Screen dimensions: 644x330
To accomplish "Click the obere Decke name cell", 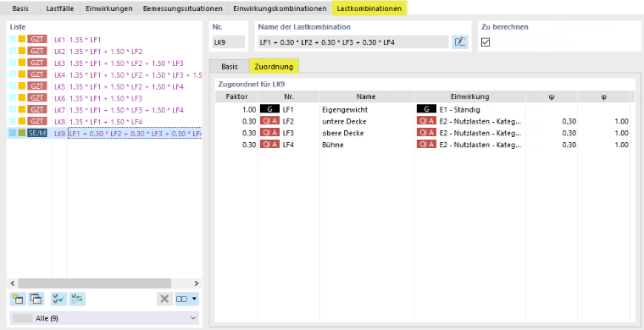I will tap(367, 133).
